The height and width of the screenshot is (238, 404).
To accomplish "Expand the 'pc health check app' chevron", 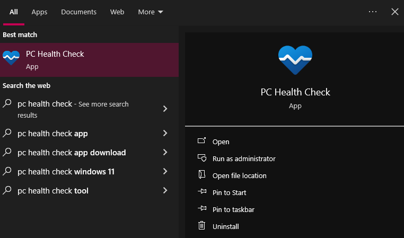I will 165,133.
